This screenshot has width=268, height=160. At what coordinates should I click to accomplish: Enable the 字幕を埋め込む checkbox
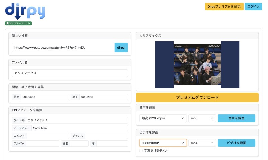pos(141,151)
